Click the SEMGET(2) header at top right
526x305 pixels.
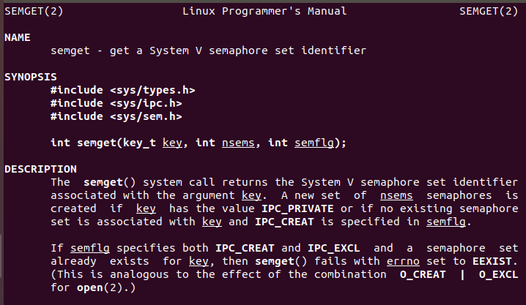pyautogui.click(x=490, y=12)
